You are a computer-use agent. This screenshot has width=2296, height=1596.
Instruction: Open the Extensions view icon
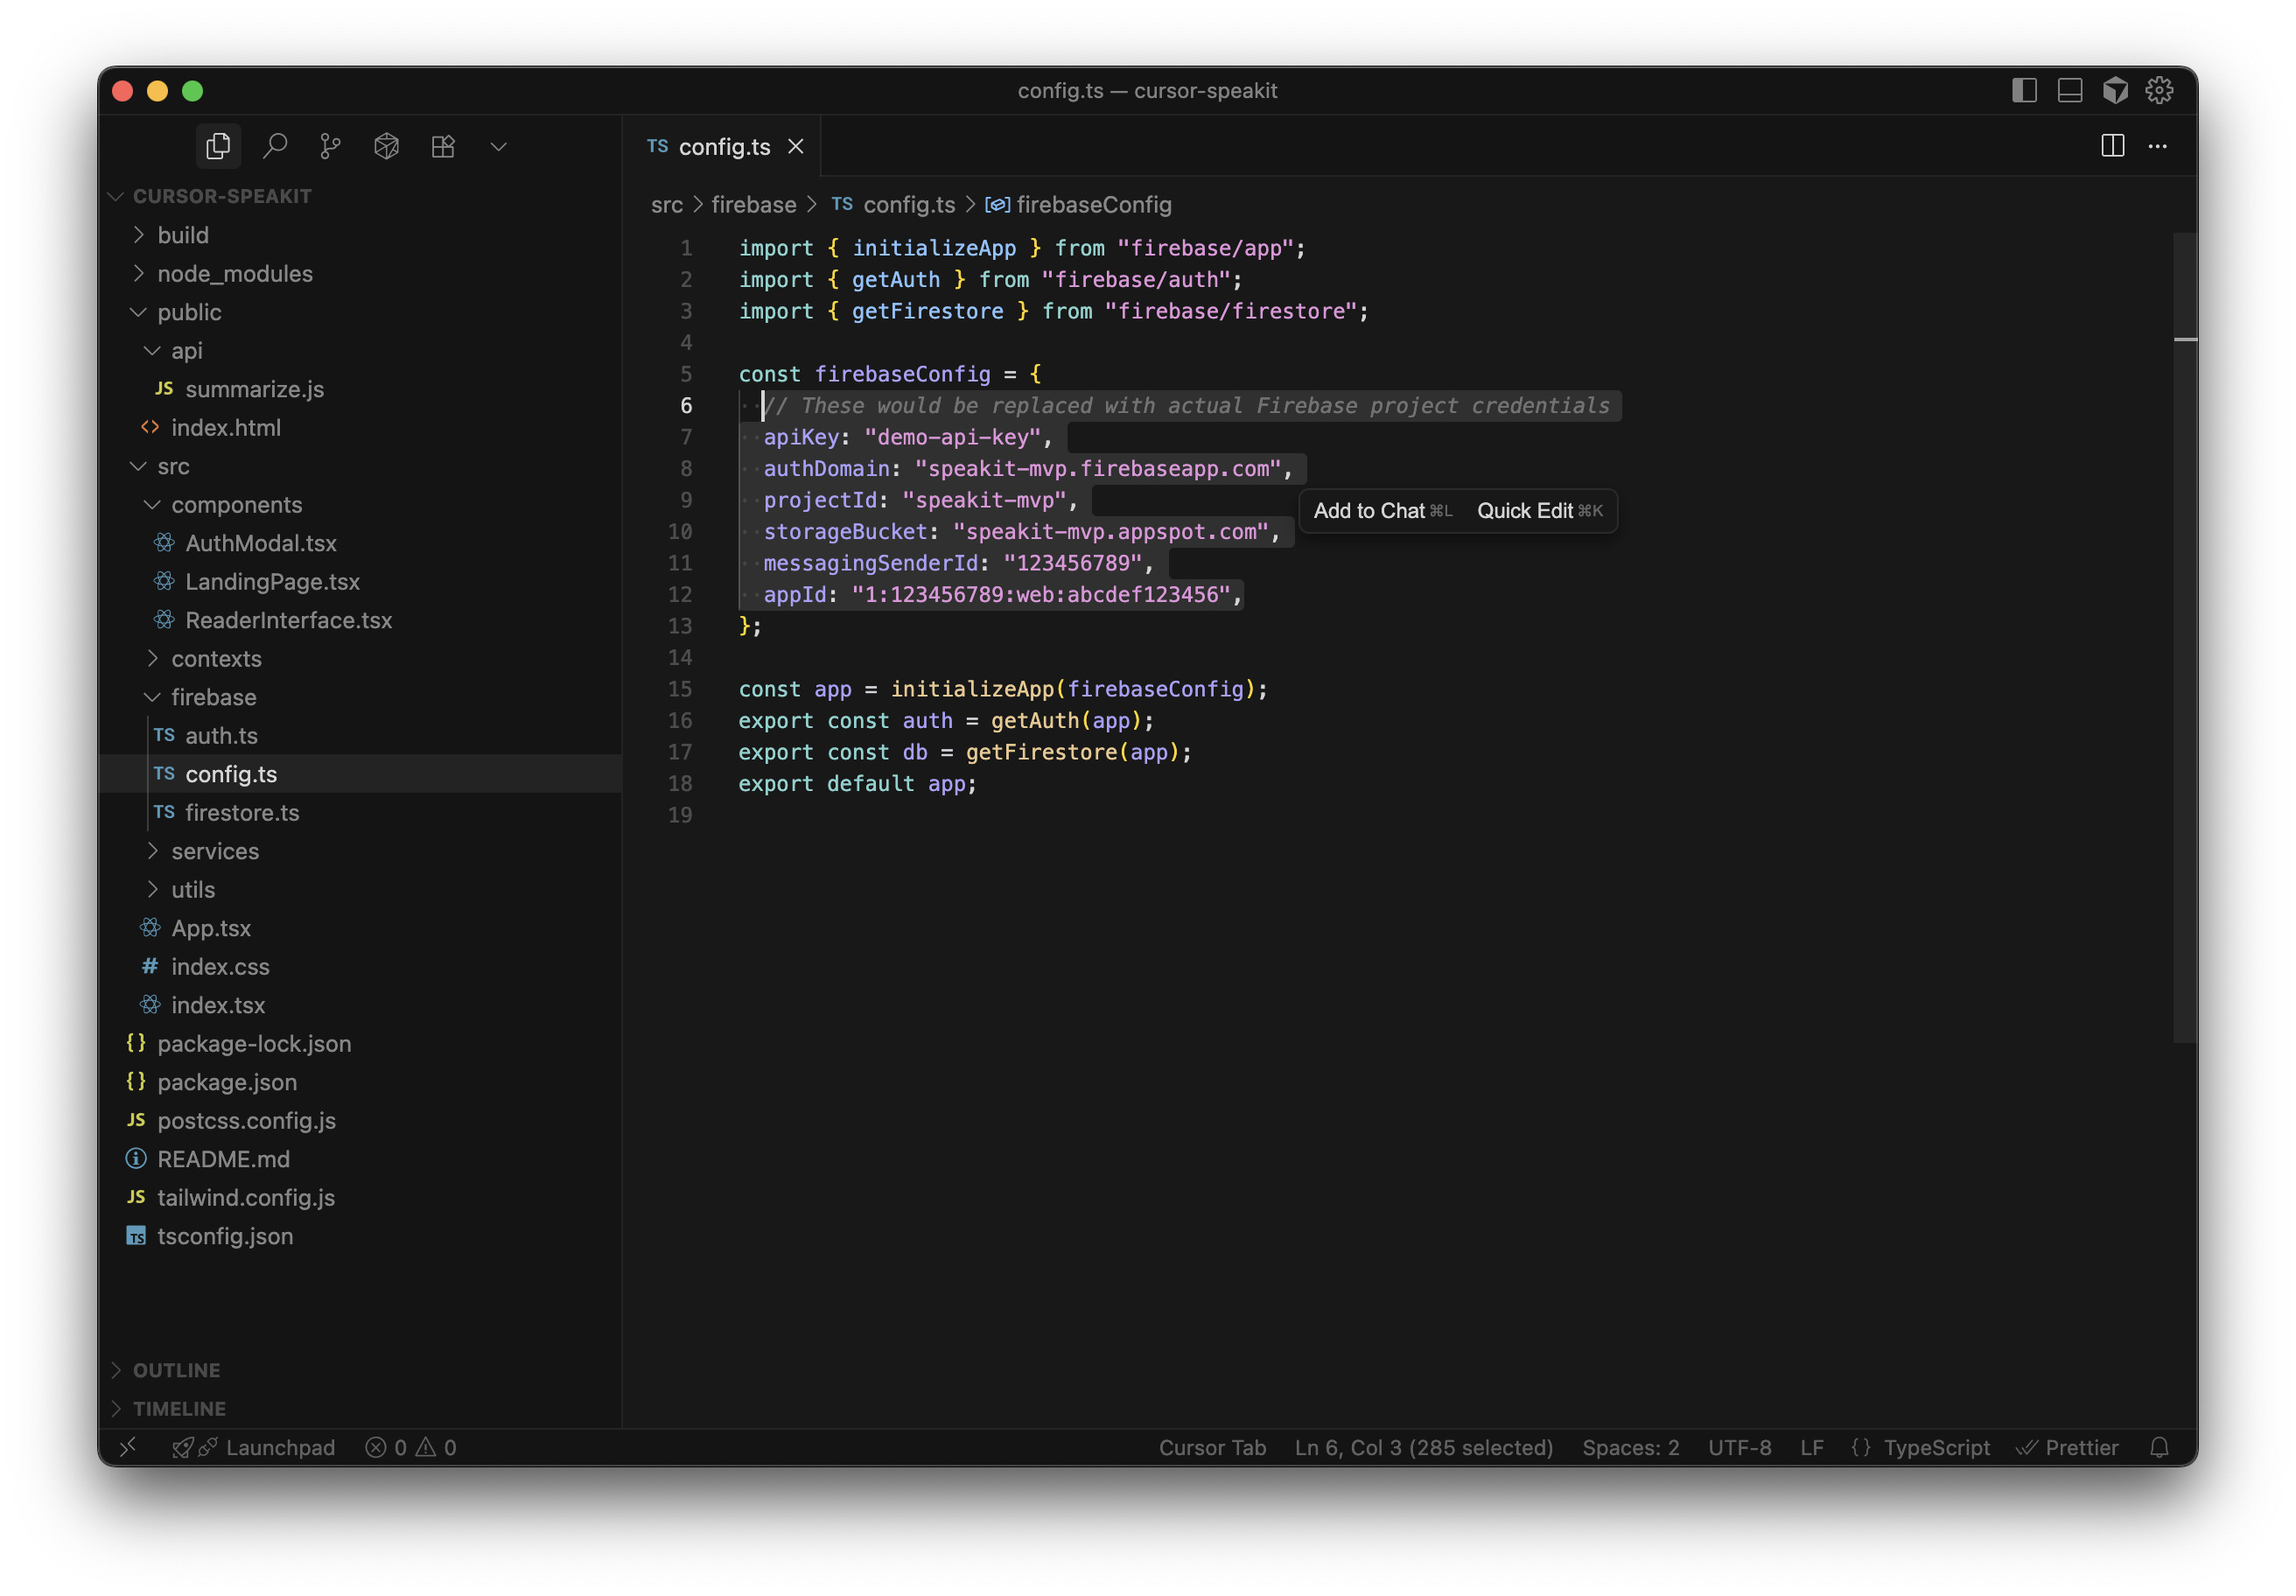coord(443,147)
